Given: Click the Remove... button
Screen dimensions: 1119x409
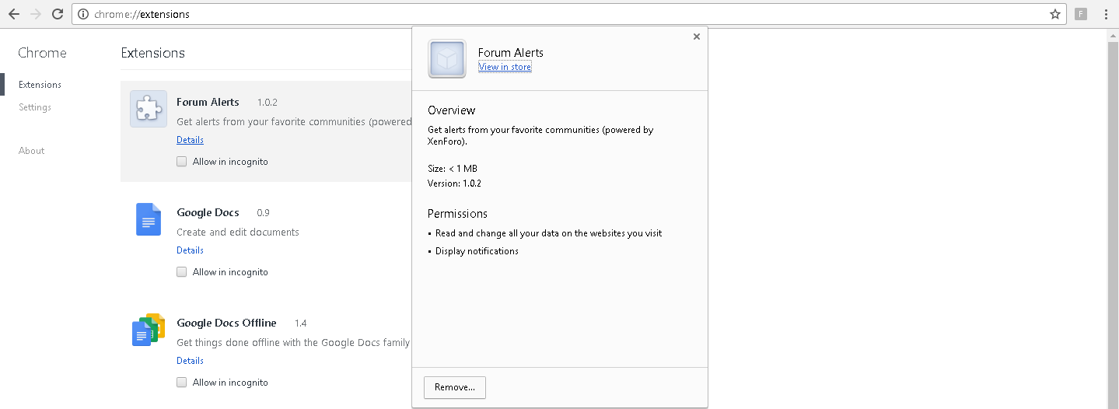Looking at the screenshot, I should (x=455, y=387).
